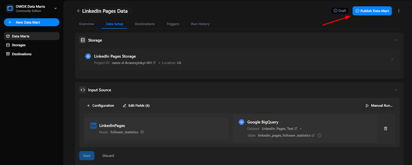Viewport: 412px width, 165px height.
Task: Click the Community Edition label
Action: click(x=28, y=11)
